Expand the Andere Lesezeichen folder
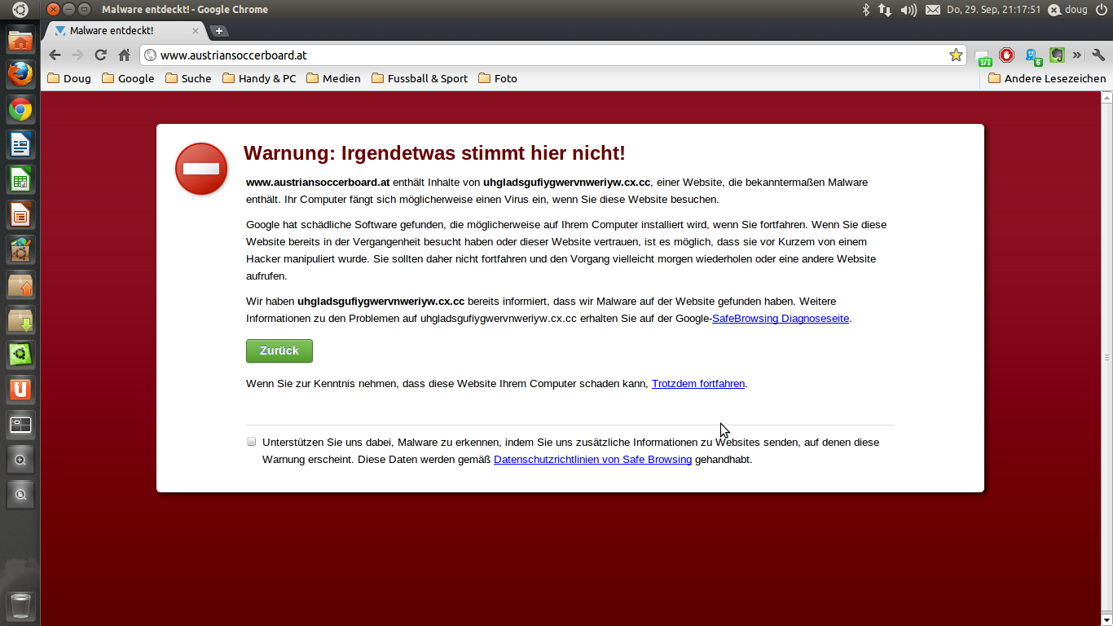 1047,78
